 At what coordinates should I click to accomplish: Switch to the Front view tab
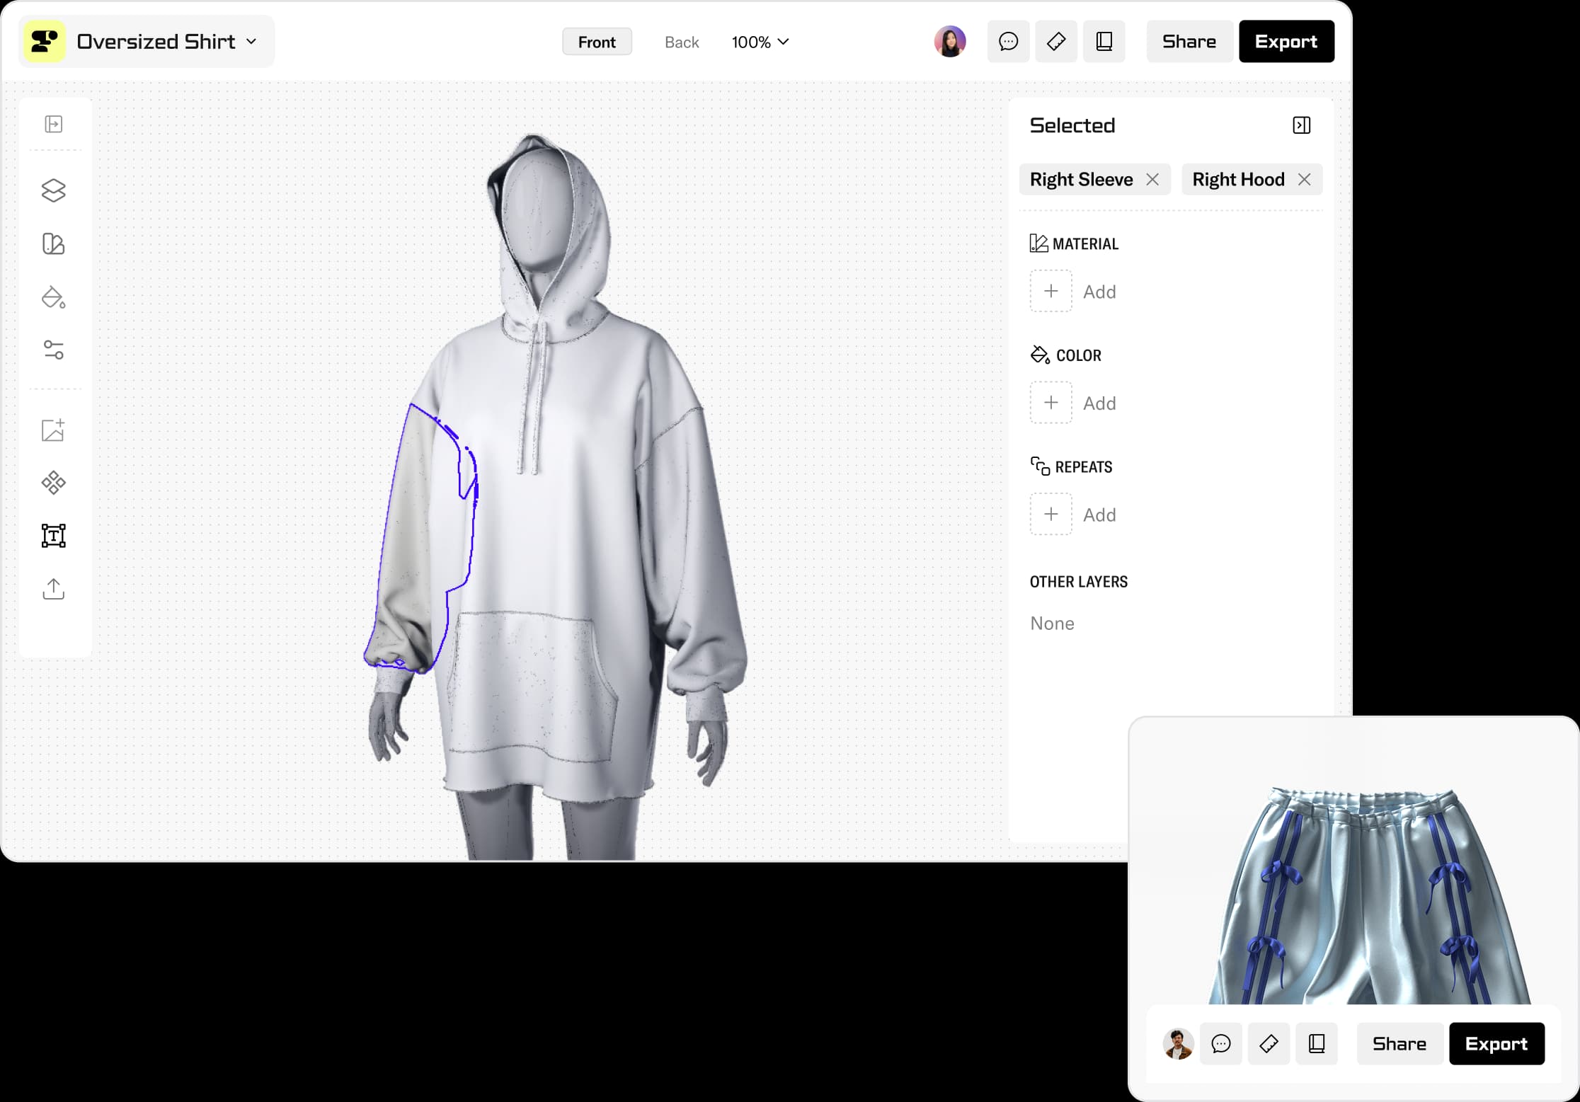596,42
